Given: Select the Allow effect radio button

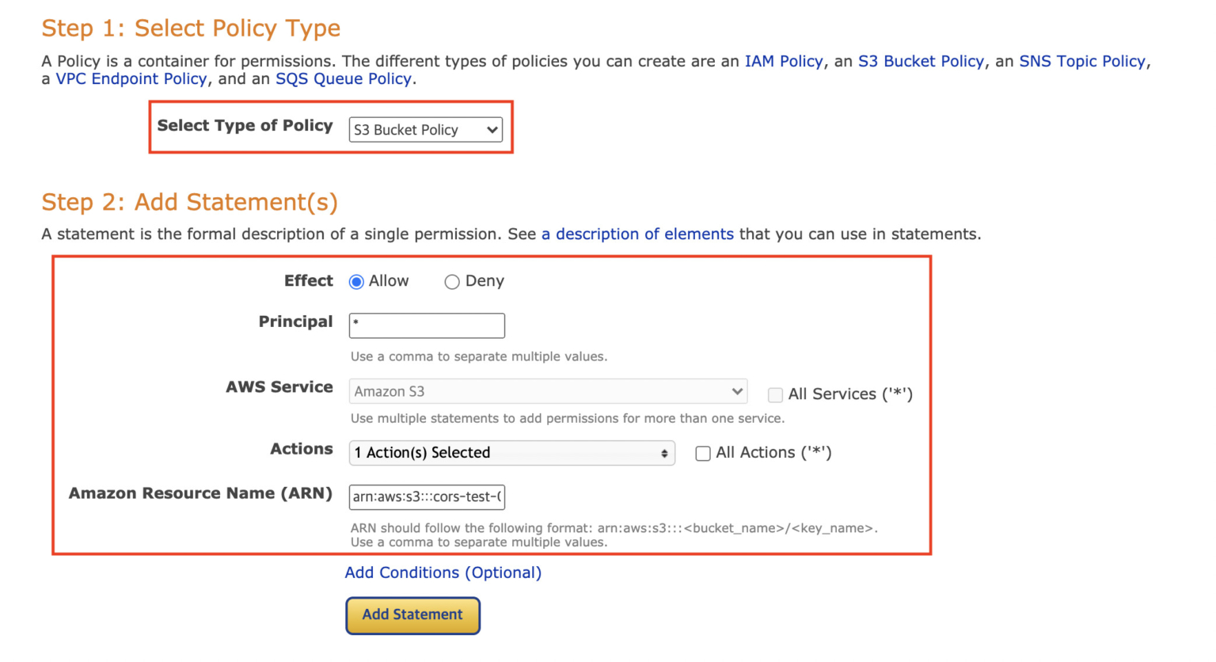Looking at the screenshot, I should click(x=357, y=282).
